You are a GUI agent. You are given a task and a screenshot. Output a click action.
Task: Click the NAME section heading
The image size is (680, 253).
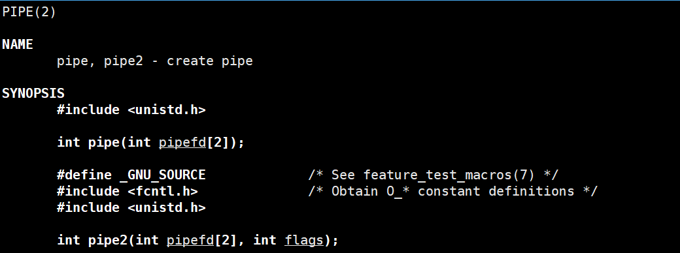point(18,44)
